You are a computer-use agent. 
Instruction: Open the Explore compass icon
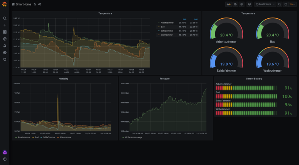tap(5, 39)
